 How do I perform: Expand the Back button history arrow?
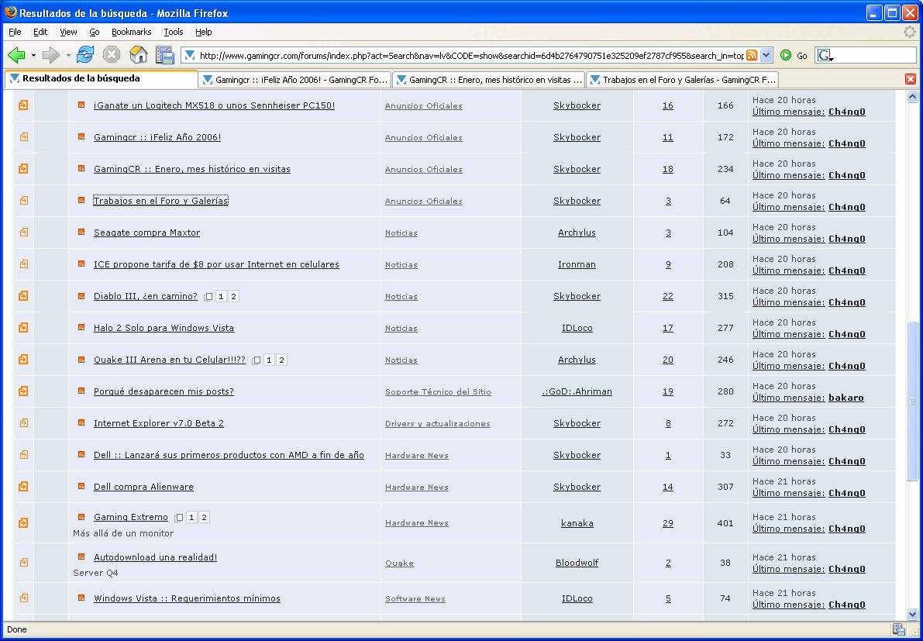[33, 55]
